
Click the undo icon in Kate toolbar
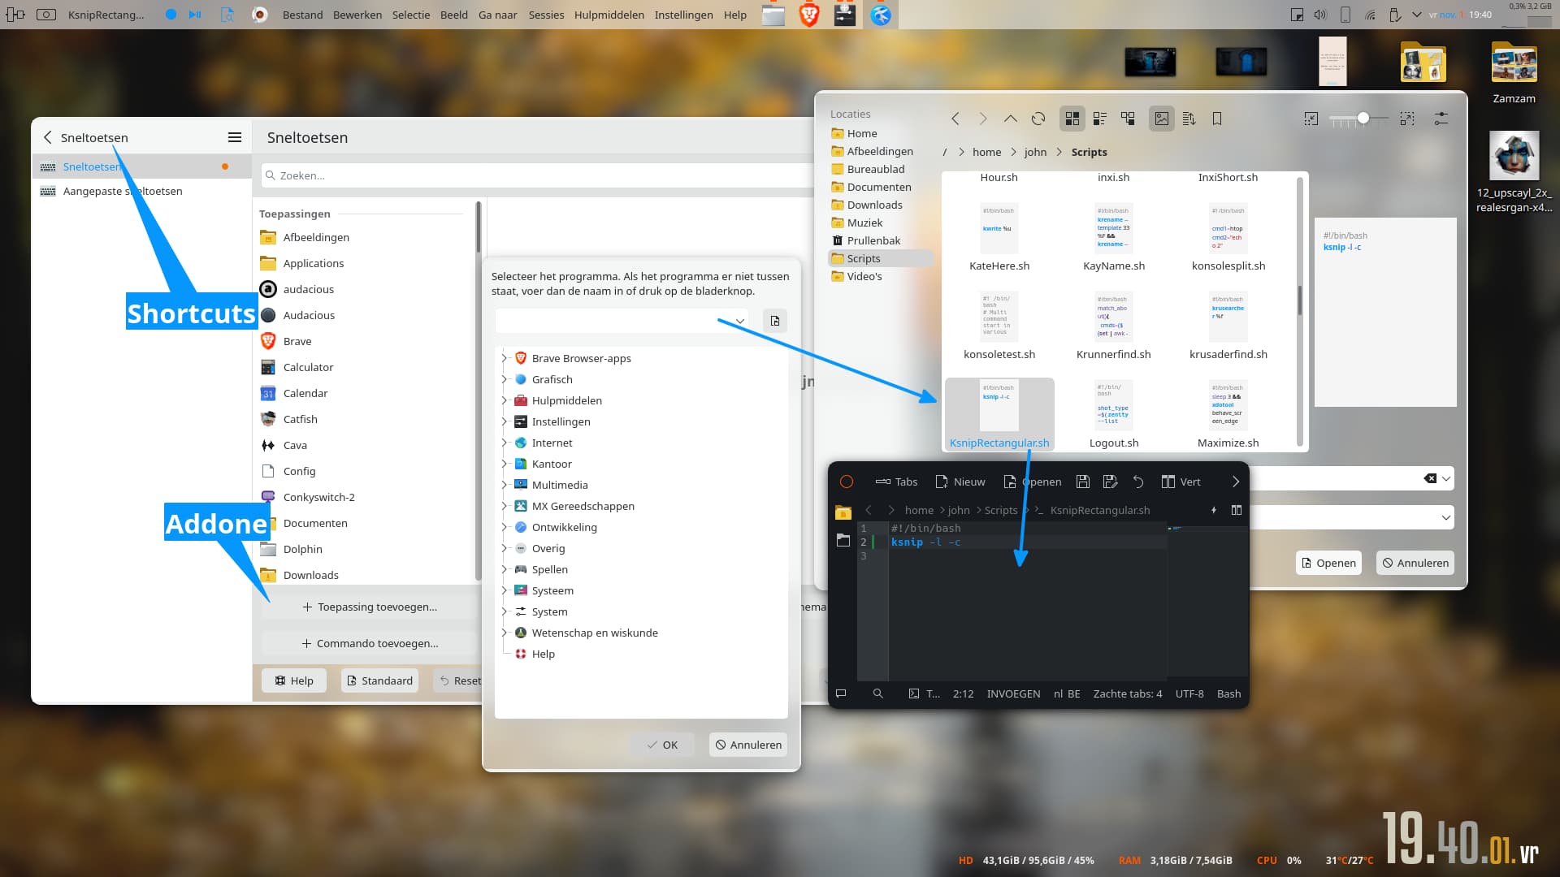click(x=1138, y=482)
